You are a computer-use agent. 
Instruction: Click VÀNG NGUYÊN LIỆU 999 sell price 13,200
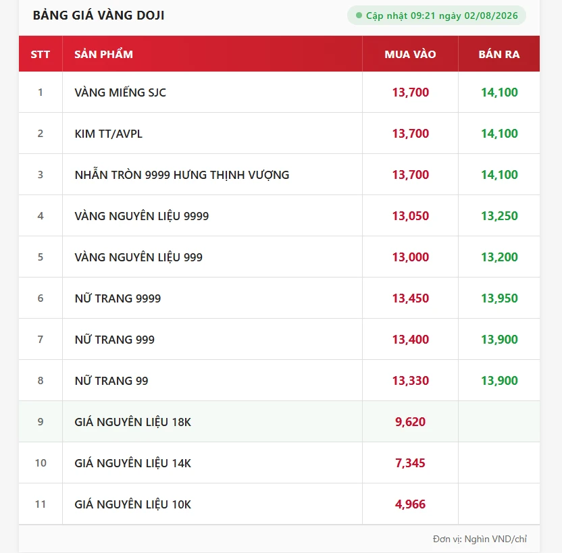pyautogui.click(x=499, y=257)
